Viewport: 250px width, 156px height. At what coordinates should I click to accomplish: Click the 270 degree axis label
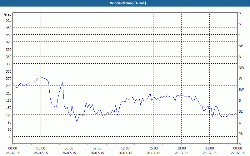point(9,79)
